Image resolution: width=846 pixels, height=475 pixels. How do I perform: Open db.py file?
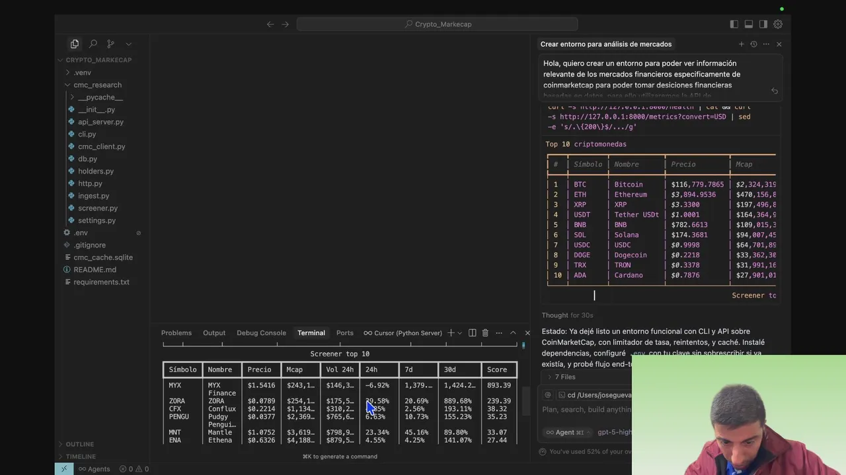(87, 159)
